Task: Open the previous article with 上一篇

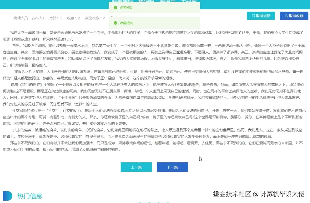Action: [136, 167]
